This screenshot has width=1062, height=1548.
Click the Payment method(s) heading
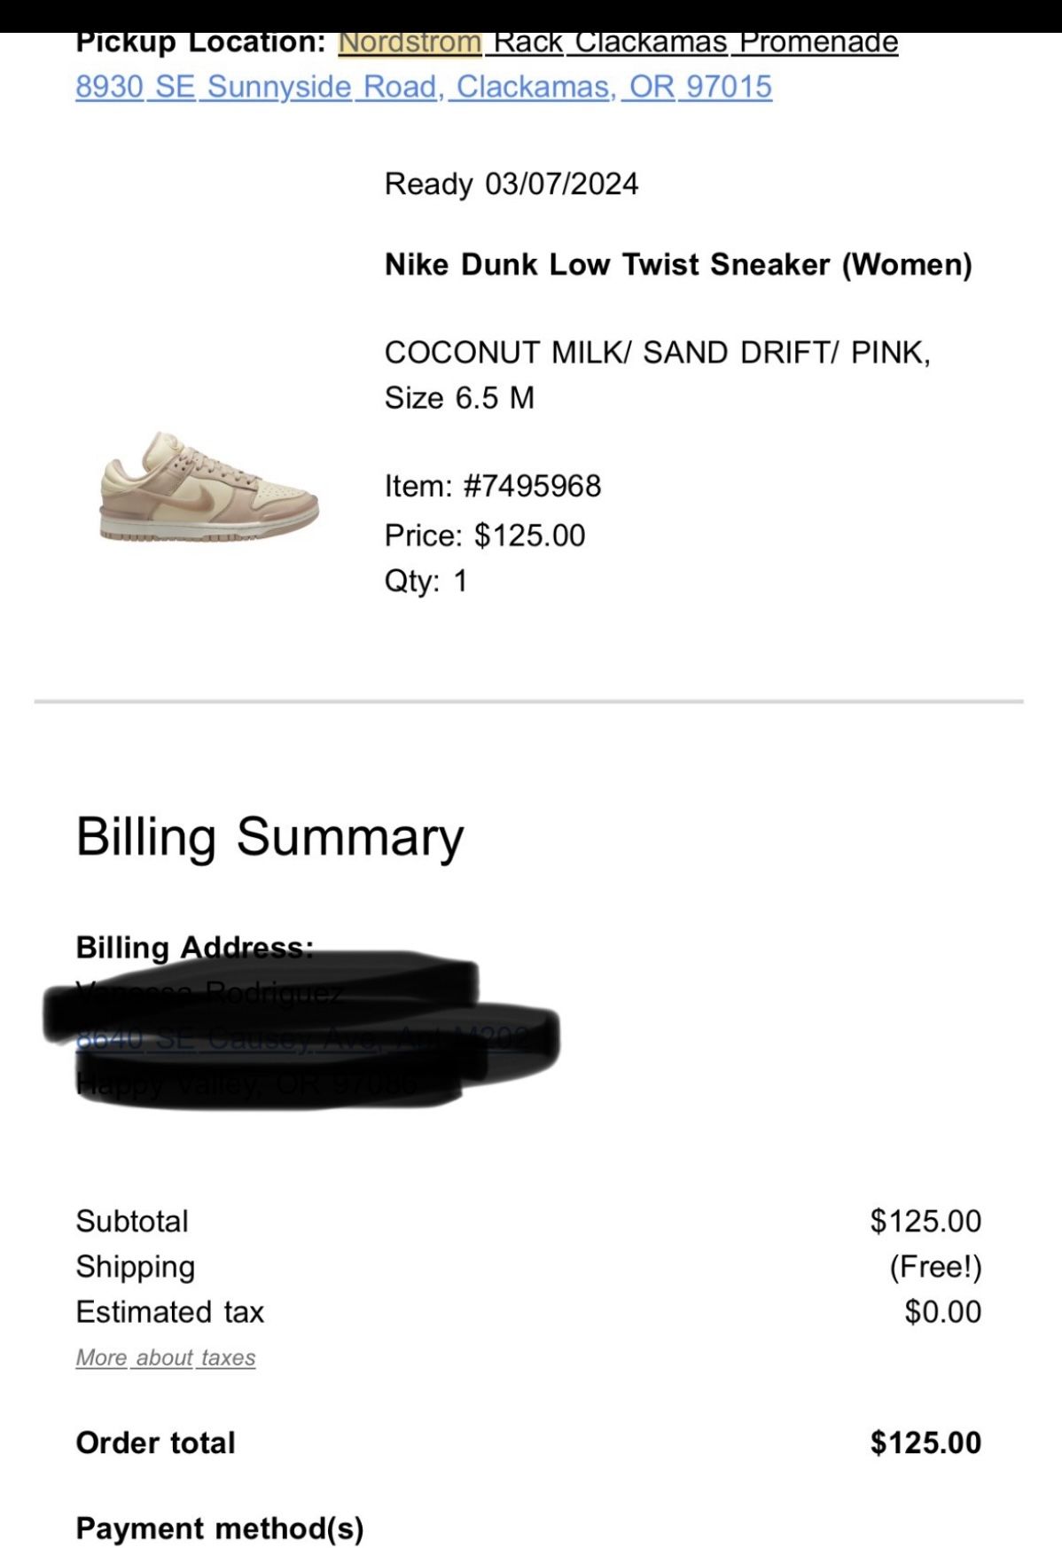pos(220,1528)
